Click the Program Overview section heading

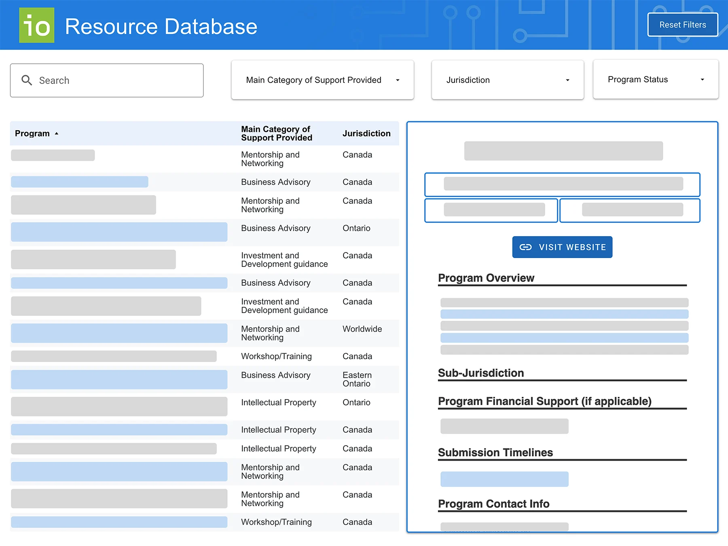click(x=485, y=278)
